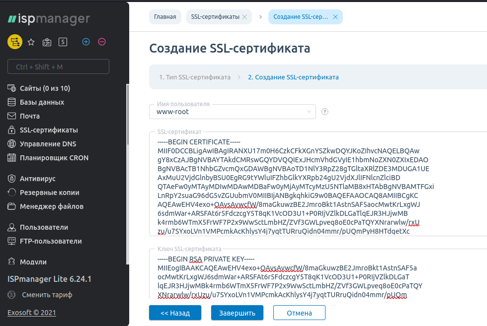Go to step 1 Тип SSL-сертификата
The width and height of the screenshot is (487, 326).
tap(195, 77)
